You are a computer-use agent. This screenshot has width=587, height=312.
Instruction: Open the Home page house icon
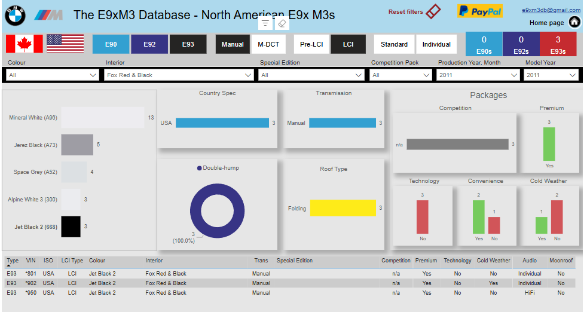click(574, 22)
